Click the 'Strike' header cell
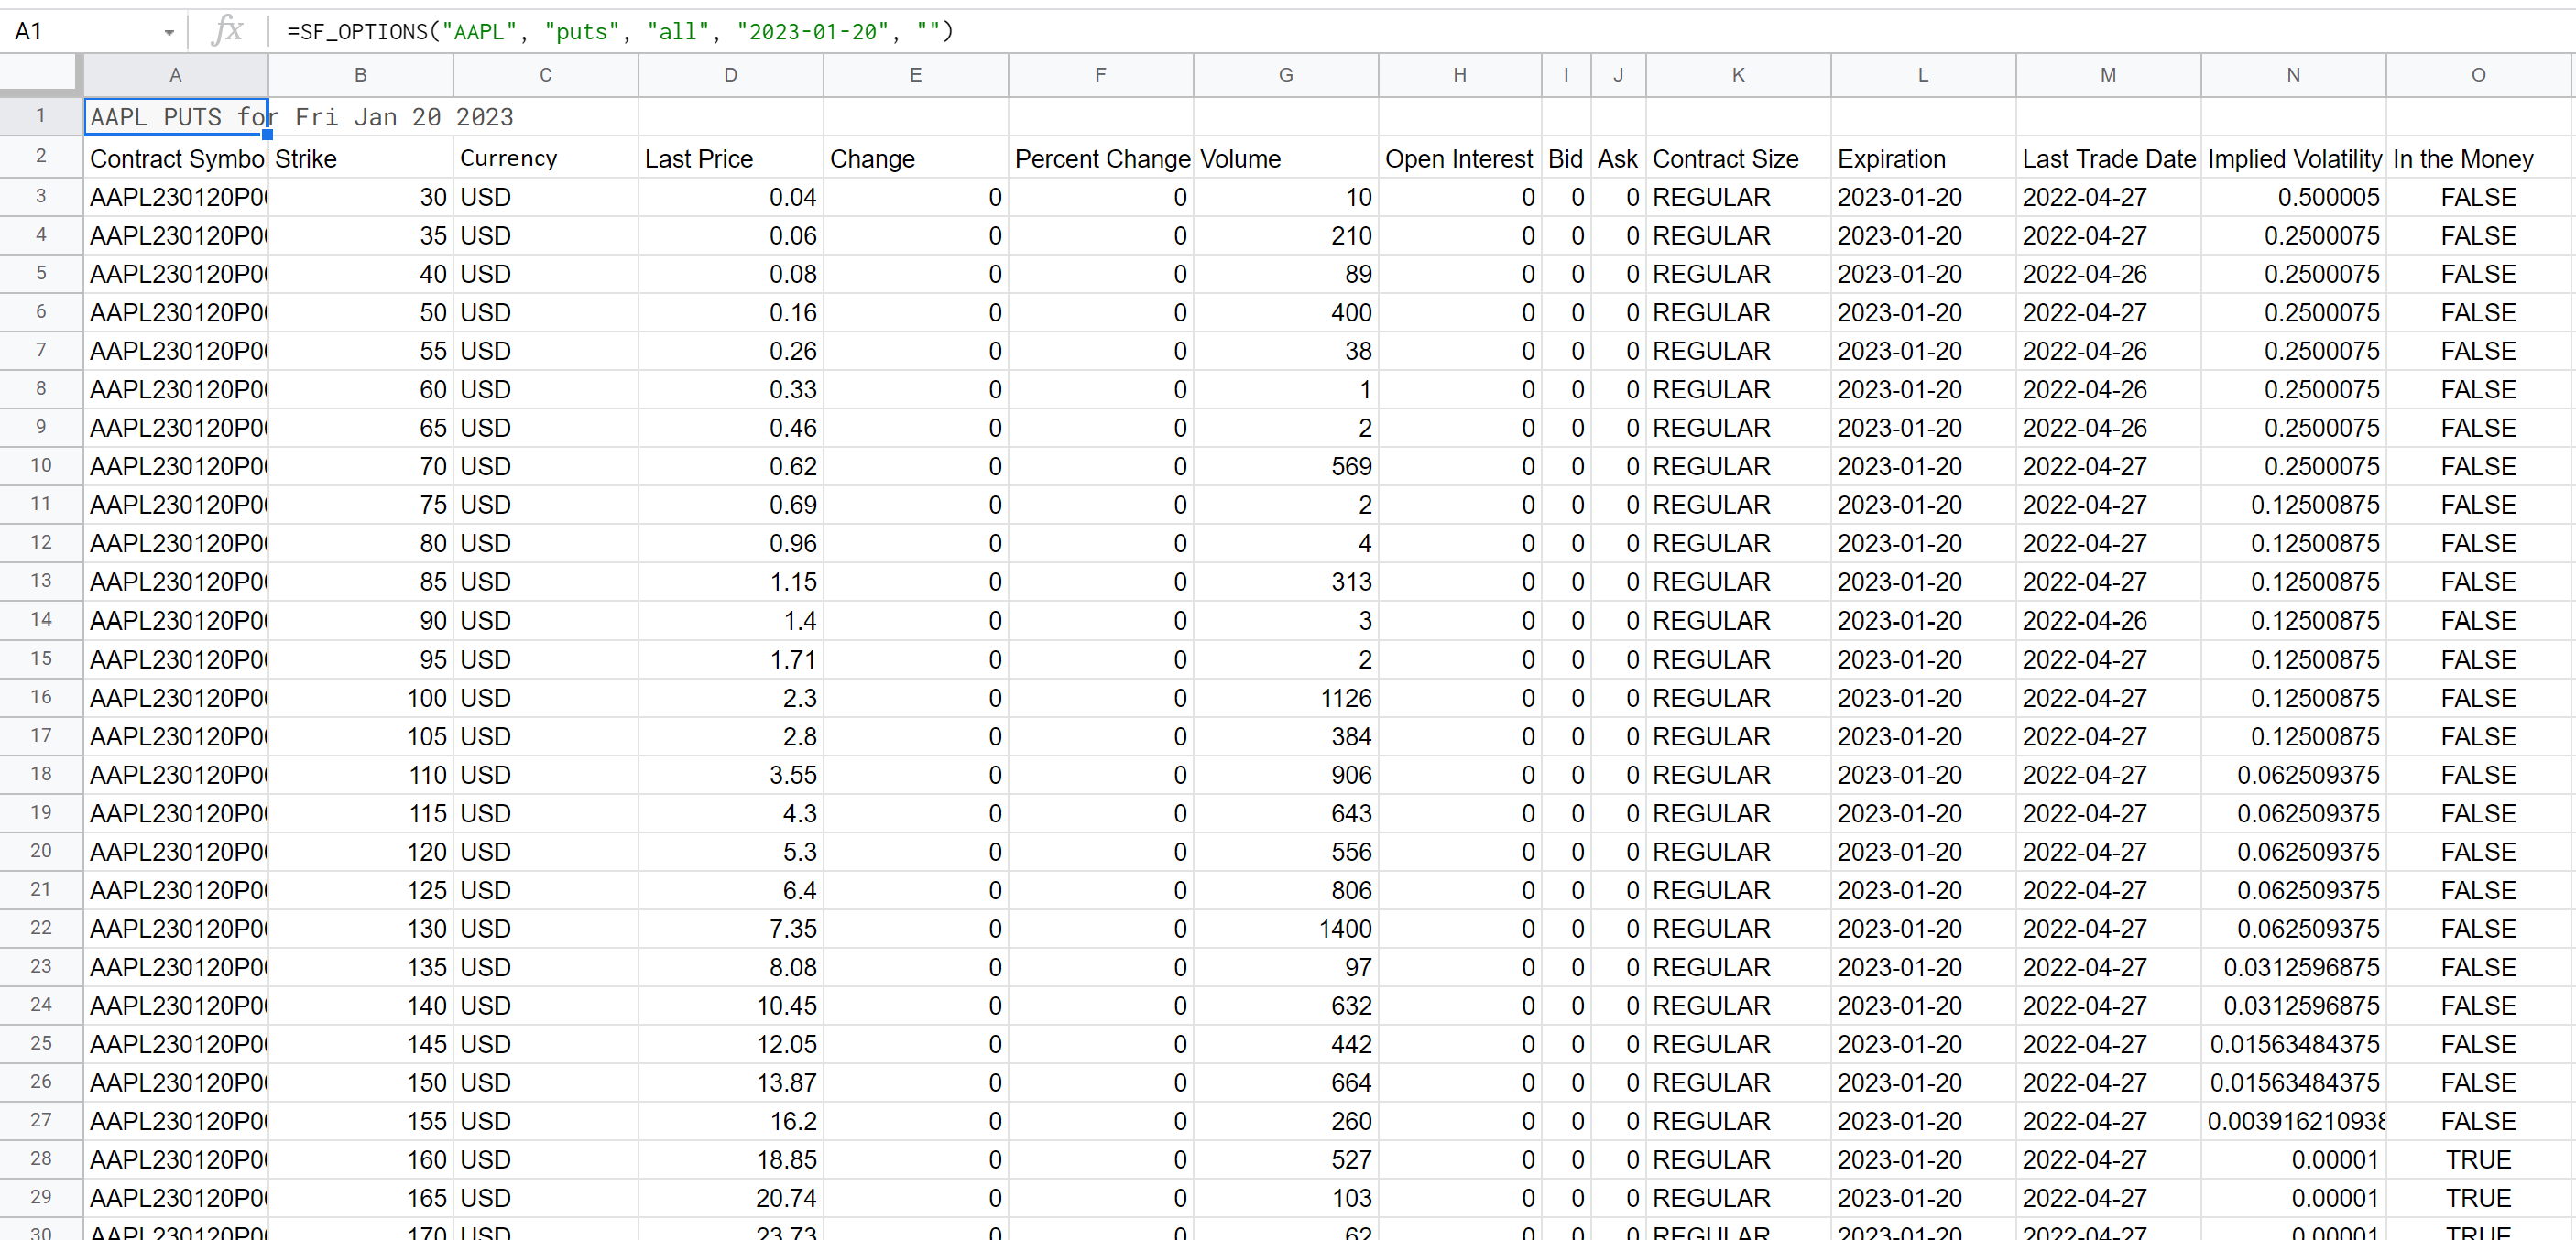 click(x=360, y=158)
